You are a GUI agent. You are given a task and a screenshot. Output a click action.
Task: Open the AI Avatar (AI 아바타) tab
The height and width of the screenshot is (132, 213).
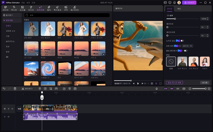click(x=75, y=8)
